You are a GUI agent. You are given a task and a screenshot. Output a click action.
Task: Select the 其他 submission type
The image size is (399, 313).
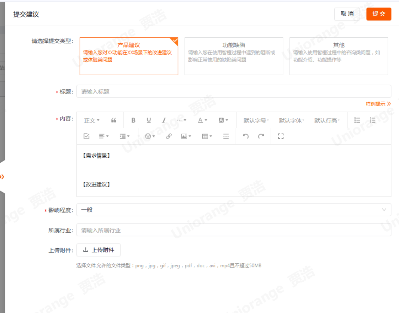tap(339, 56)
